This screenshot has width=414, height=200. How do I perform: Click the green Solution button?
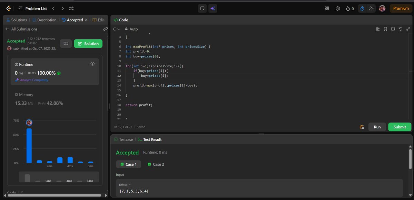click(x=88, y=44)
